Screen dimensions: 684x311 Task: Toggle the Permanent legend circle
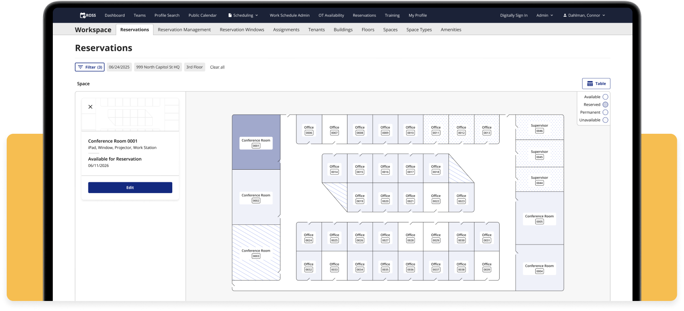click(x=605, y=112)
